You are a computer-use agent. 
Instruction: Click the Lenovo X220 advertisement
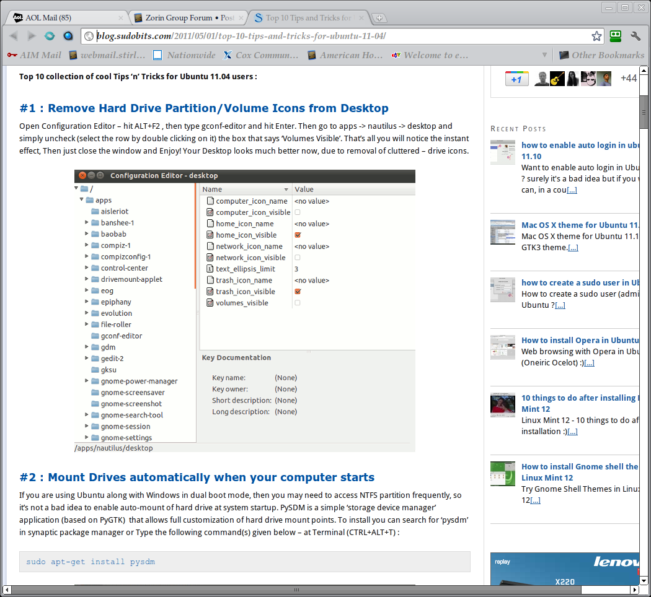coord(565,569)
